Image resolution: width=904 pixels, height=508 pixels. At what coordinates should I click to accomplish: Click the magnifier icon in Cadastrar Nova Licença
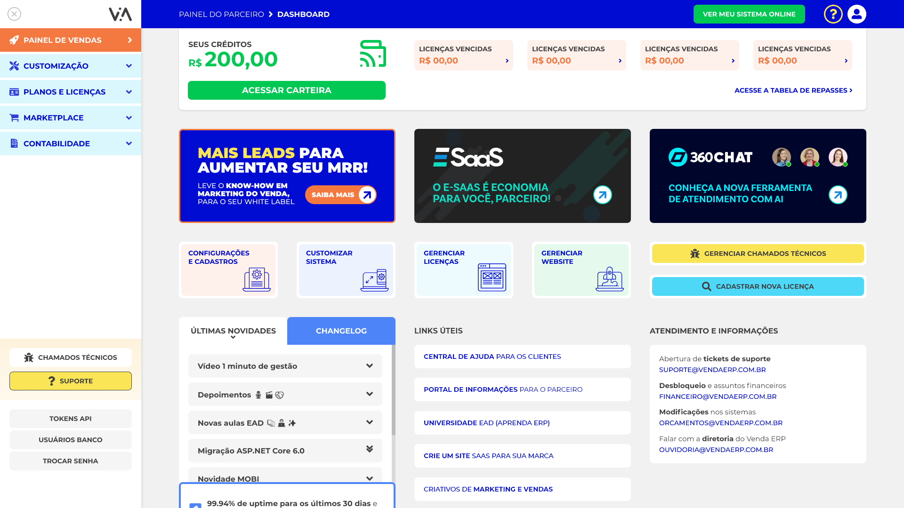[706, 286]
